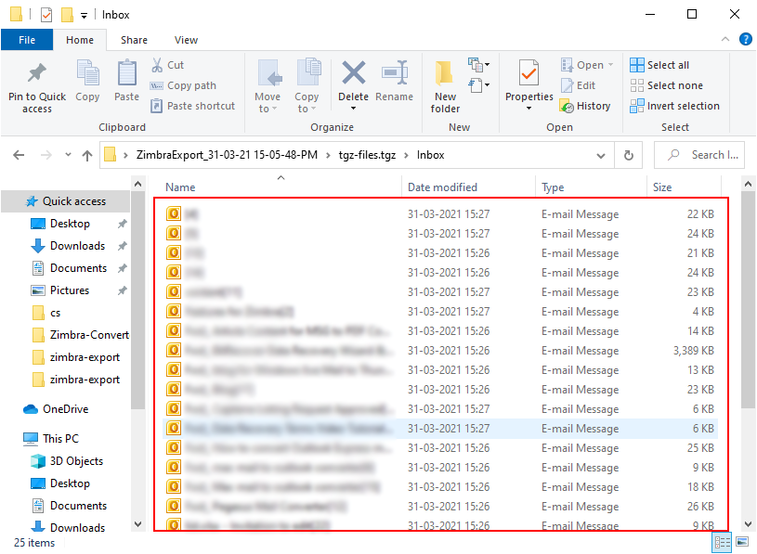Switch to the Home tab
This screenshot has width=757, height=554.
pos(80,40)
